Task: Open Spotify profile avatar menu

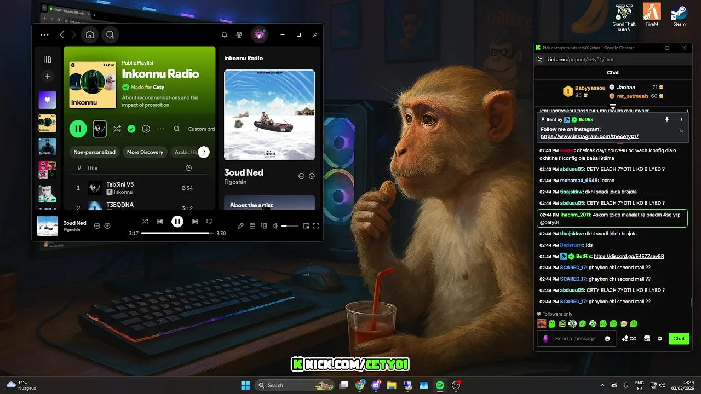Action: pyautogui.click(x=259, y=35)
